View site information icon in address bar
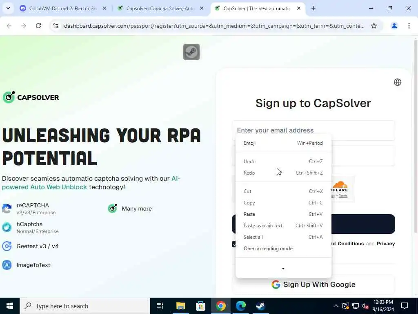This screenshot has height=314, width=418. coord(56,26)
